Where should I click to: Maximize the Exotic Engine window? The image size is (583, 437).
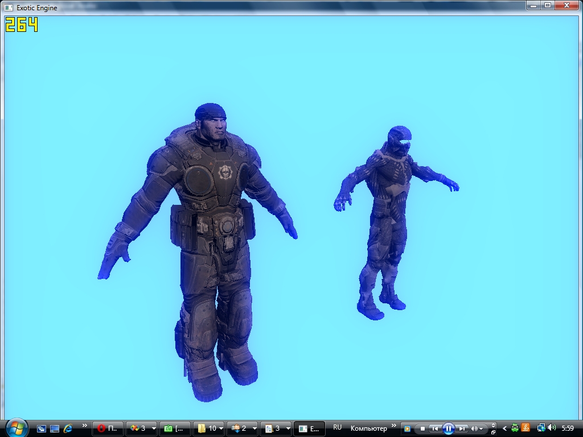pos(548,6)
